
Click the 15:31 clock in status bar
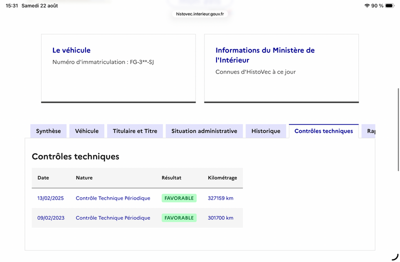tap(11, 5)
